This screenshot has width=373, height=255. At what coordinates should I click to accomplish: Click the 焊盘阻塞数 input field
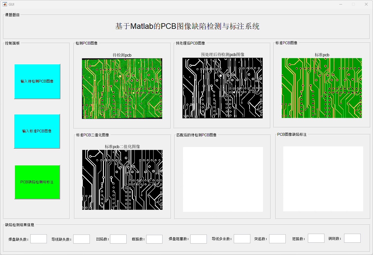coord(198,239)
